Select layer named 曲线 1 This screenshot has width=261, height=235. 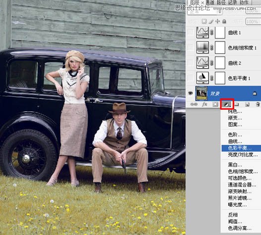coord(235,33)
